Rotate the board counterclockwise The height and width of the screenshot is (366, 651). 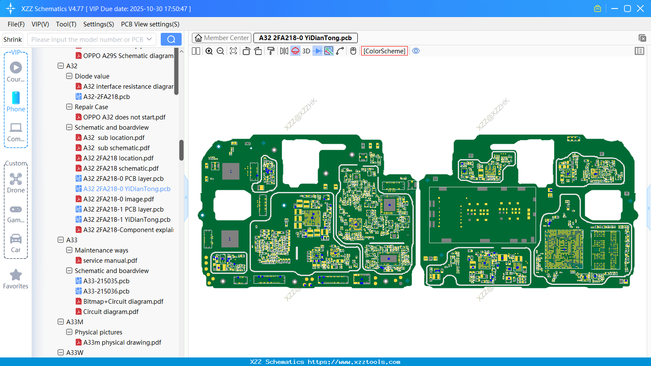[x=246, y=51]
